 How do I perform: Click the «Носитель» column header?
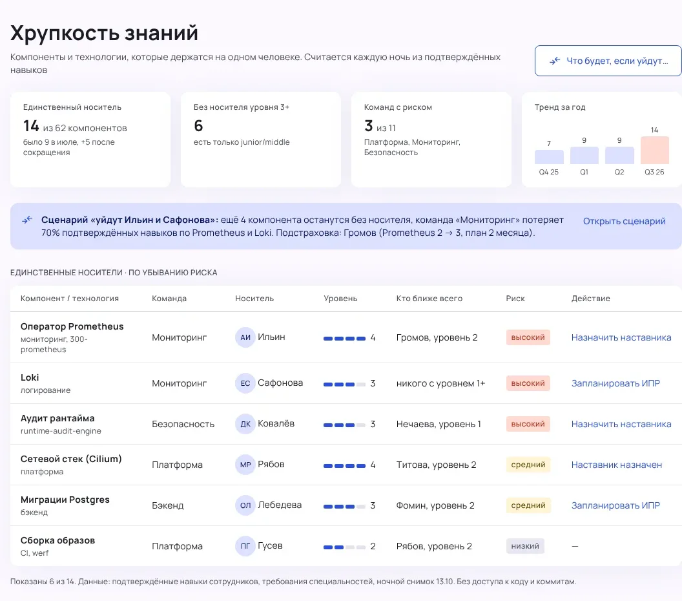tap(254, 299)
